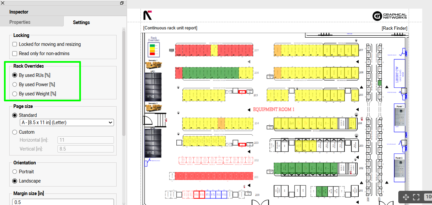Click the Graphical Networks logo
Screen dimensions: 432x205
coord(389,16)
